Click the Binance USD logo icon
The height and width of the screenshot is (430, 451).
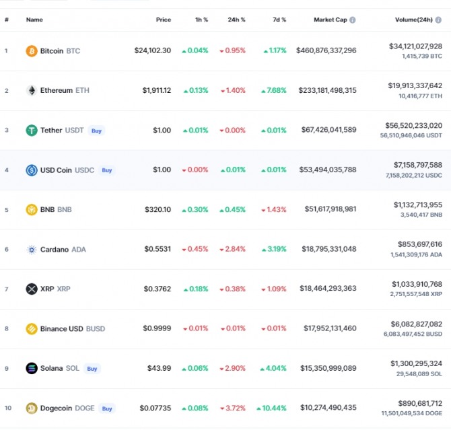(32, 329)
